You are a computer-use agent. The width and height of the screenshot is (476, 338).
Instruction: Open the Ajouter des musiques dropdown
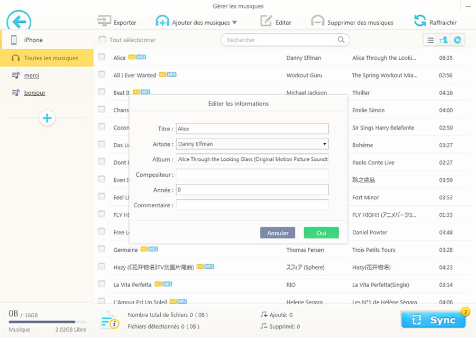tap(235, 22)
